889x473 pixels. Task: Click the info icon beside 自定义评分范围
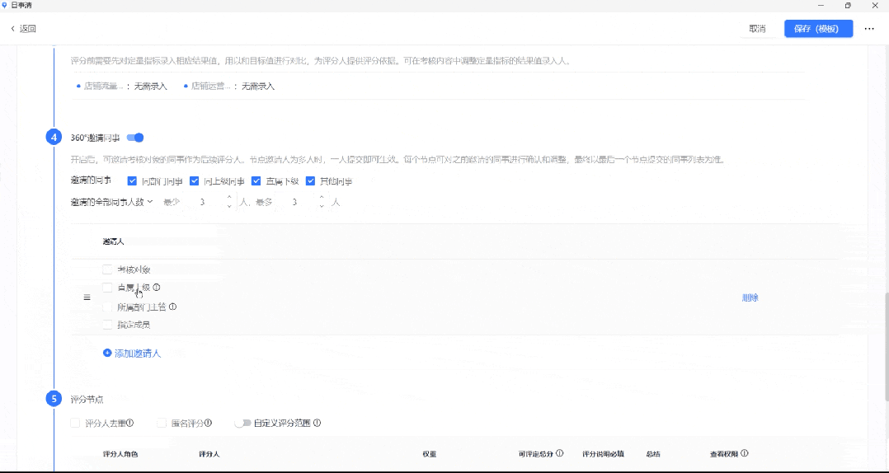click(x=317, y=423)
